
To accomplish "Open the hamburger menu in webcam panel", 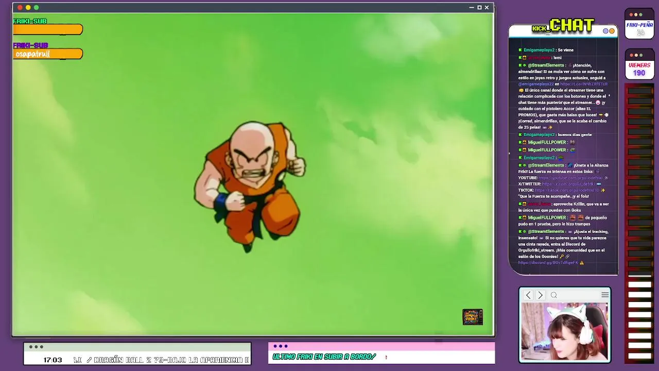I will pyautogui.click(x=605, y=295).
